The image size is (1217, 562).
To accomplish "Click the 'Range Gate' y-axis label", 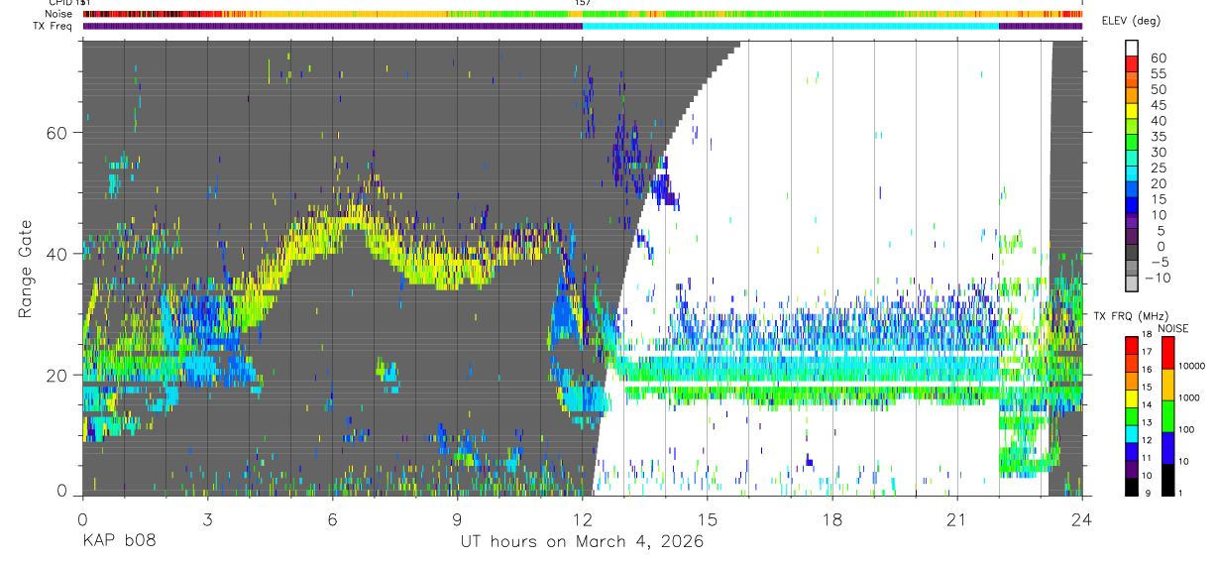I will (x=27, y=269).
